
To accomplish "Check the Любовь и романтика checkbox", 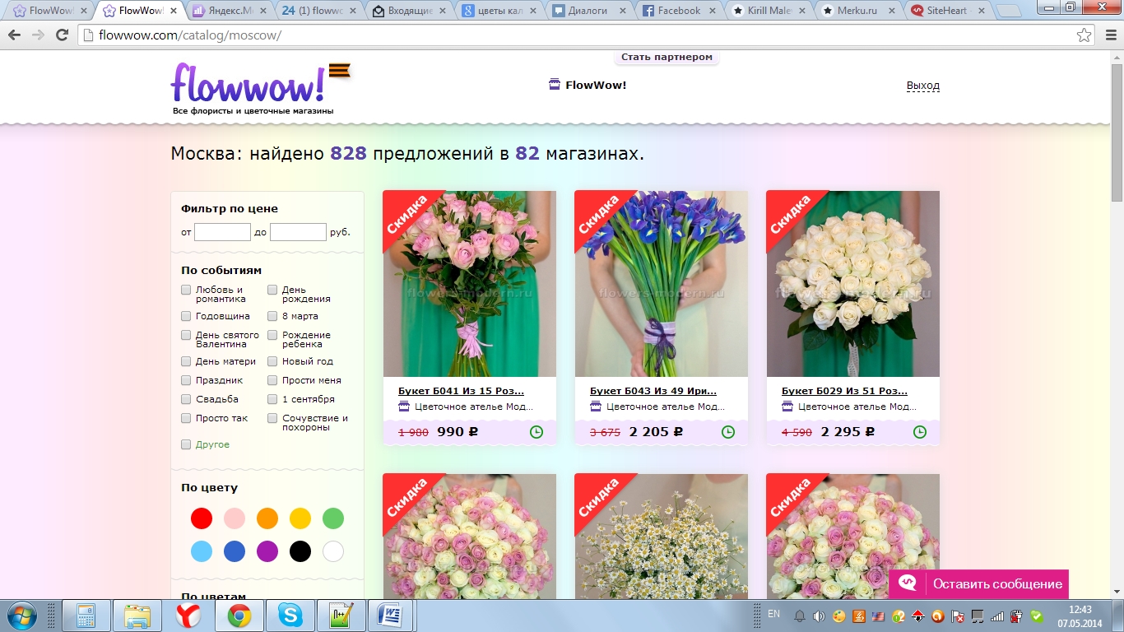I will point(186,290).
